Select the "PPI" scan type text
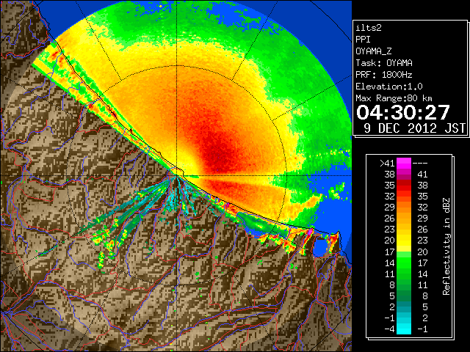 coord(363,40)
